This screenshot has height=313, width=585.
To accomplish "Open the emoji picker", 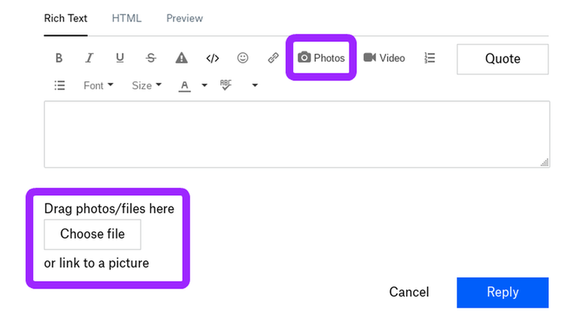I will tap(243, 58).
